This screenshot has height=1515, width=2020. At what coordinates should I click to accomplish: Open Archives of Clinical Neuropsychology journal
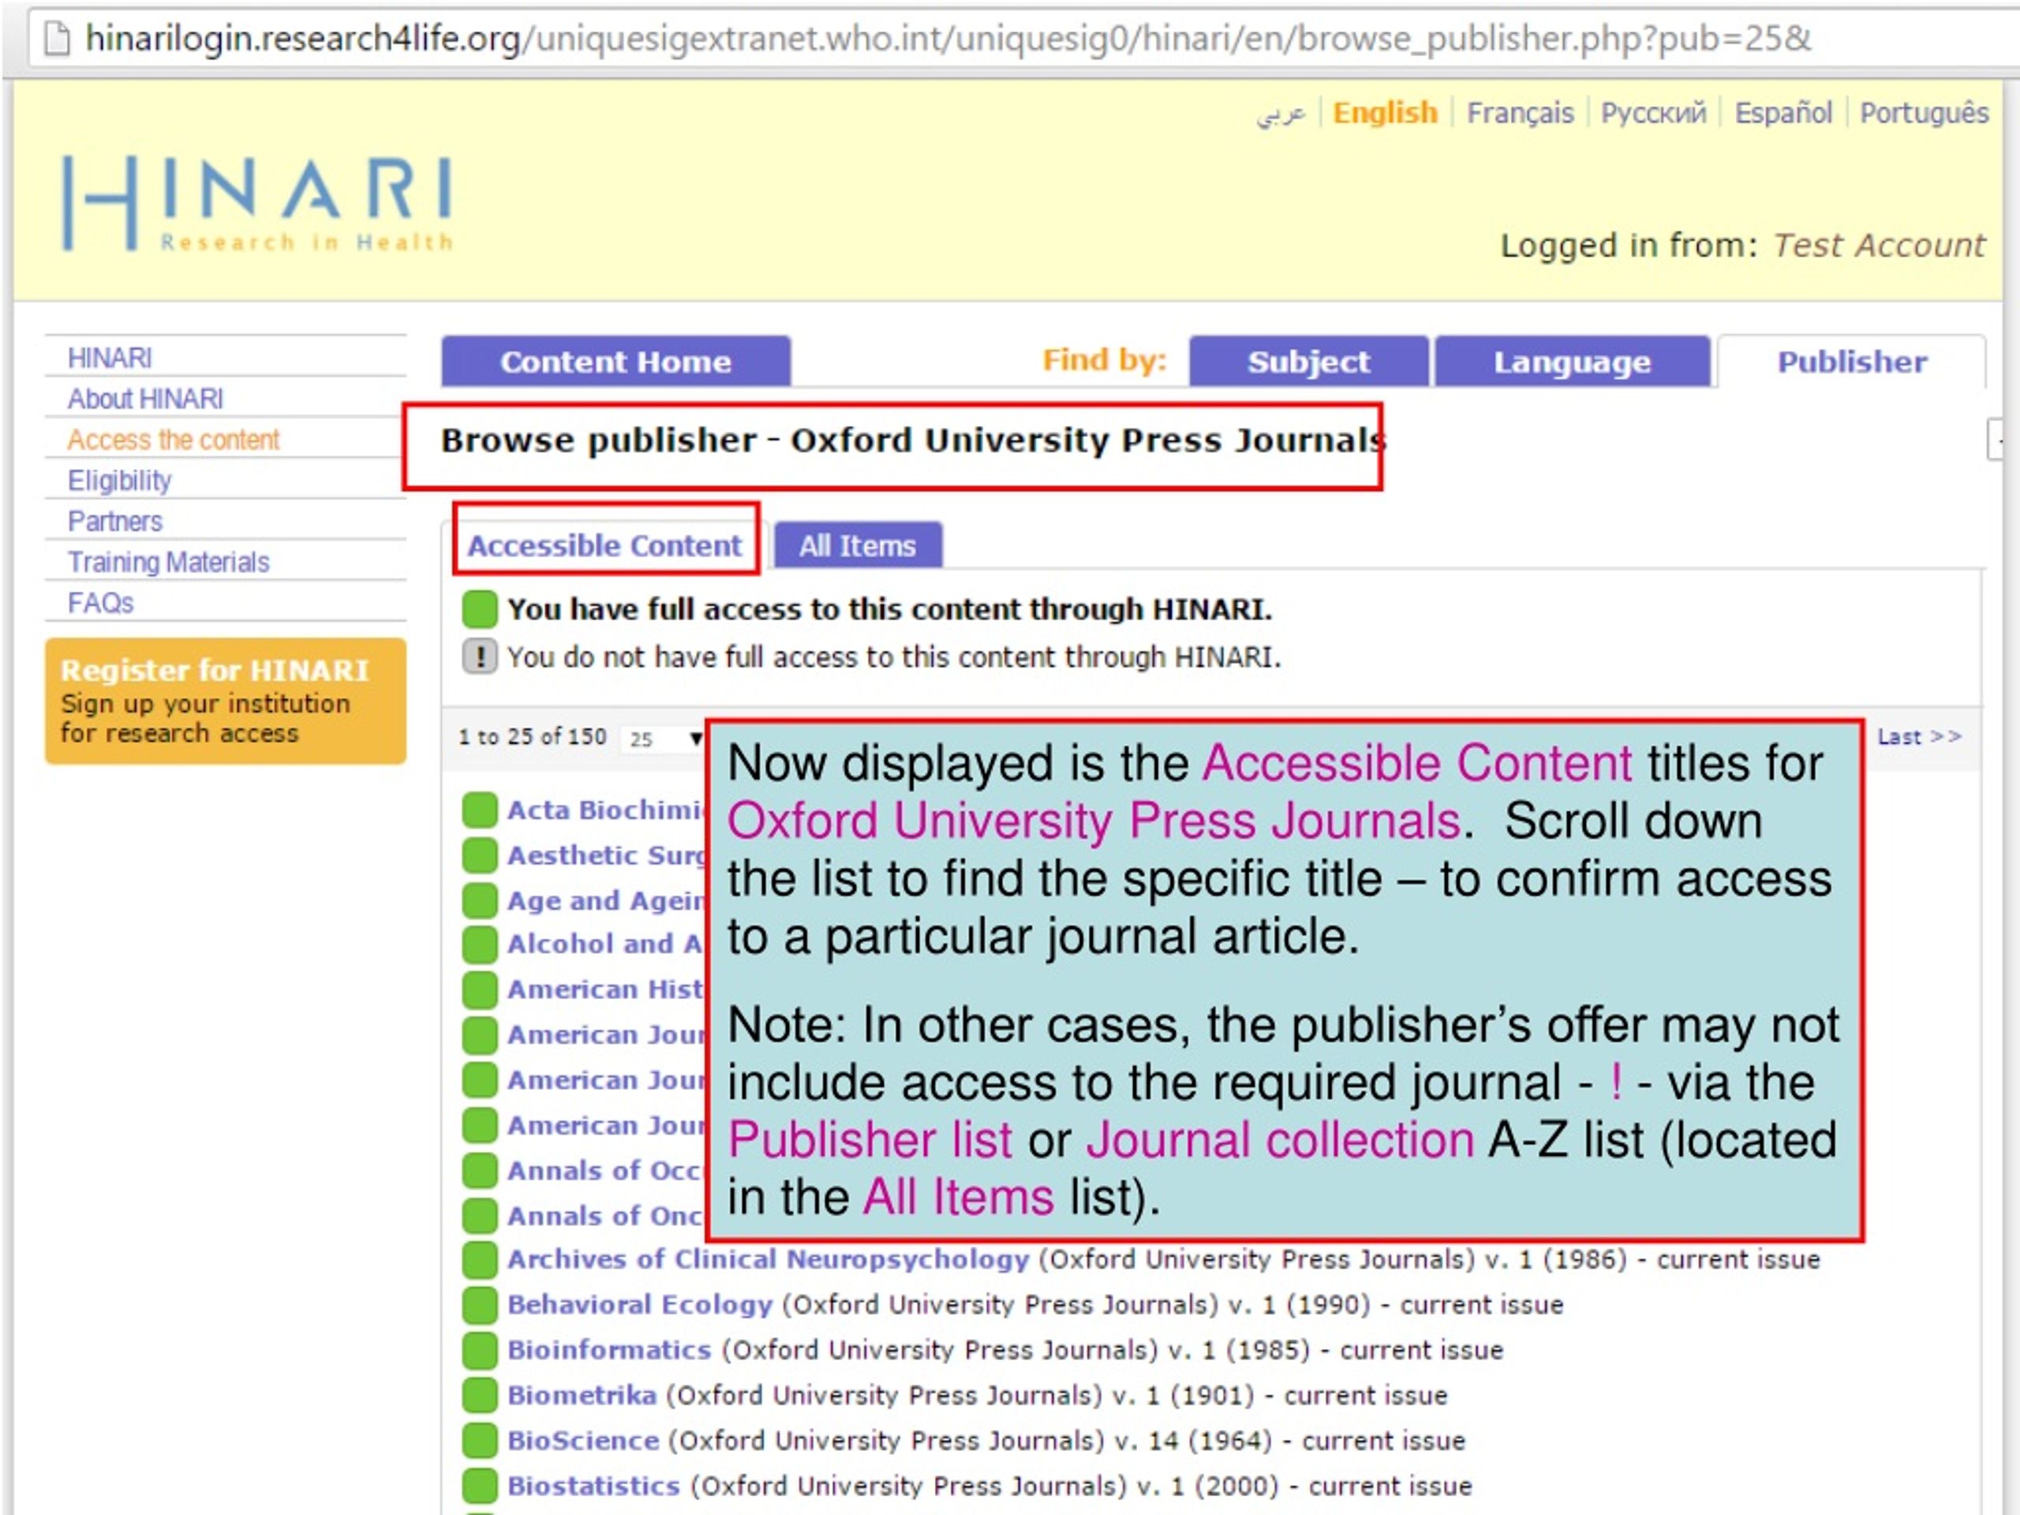[769, 1259]
